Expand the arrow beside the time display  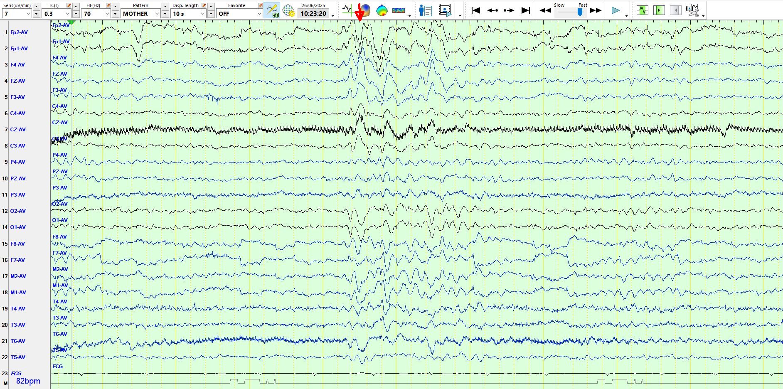point(333,16)
